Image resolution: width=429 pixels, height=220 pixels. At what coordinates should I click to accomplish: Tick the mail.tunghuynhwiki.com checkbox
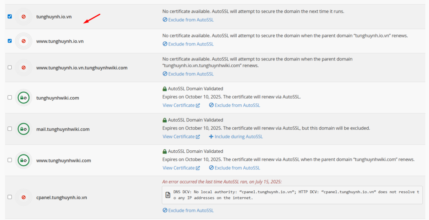pyautogui.click(x=10, y=129)
